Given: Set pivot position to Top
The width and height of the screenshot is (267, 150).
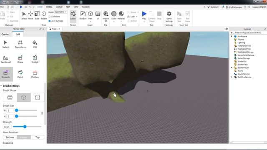Looking at the screenshot, I should tap(38, 137).
